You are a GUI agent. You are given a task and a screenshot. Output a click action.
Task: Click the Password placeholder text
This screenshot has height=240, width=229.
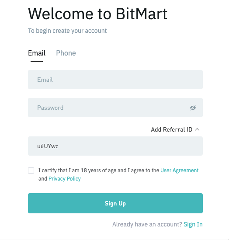tap(50, 108)
